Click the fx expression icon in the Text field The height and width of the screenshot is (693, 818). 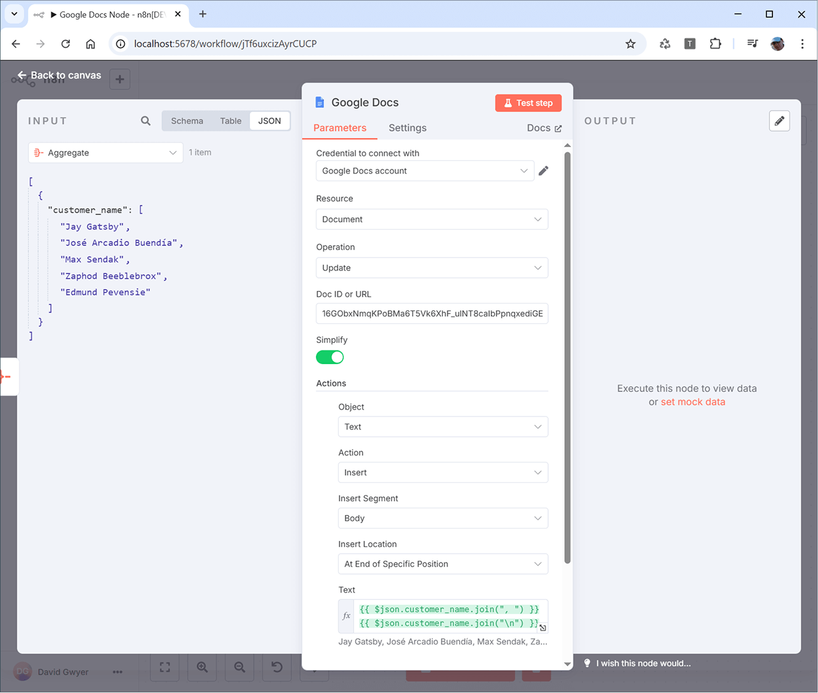point(346,616)
